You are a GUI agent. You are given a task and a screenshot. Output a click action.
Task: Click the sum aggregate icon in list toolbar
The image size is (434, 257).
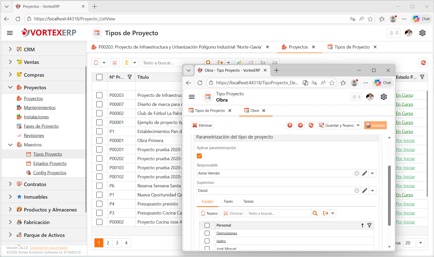tap(127, 63)
